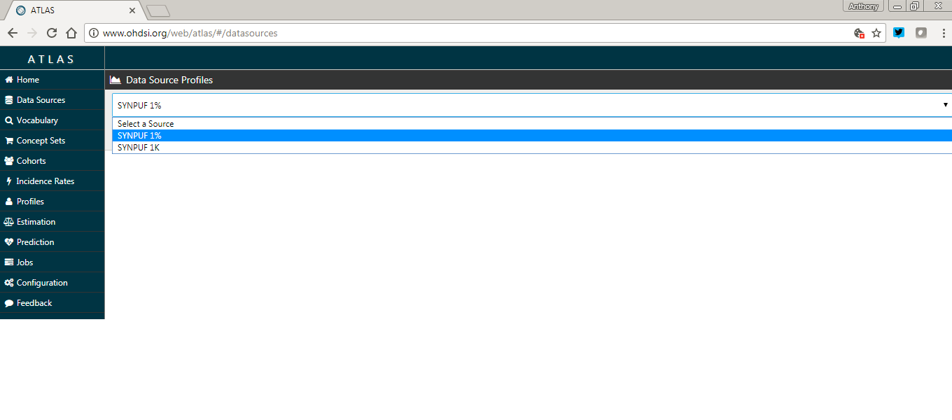Click the browser address bar URL

click(x=420, y=33)
